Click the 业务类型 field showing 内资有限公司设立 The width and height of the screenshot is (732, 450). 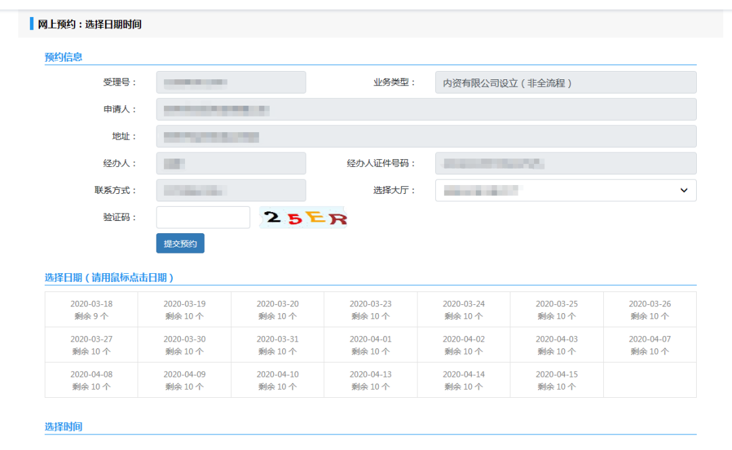pos(566,83)
